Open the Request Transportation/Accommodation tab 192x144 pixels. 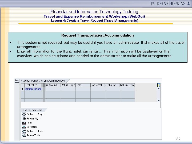pos(43,81)
